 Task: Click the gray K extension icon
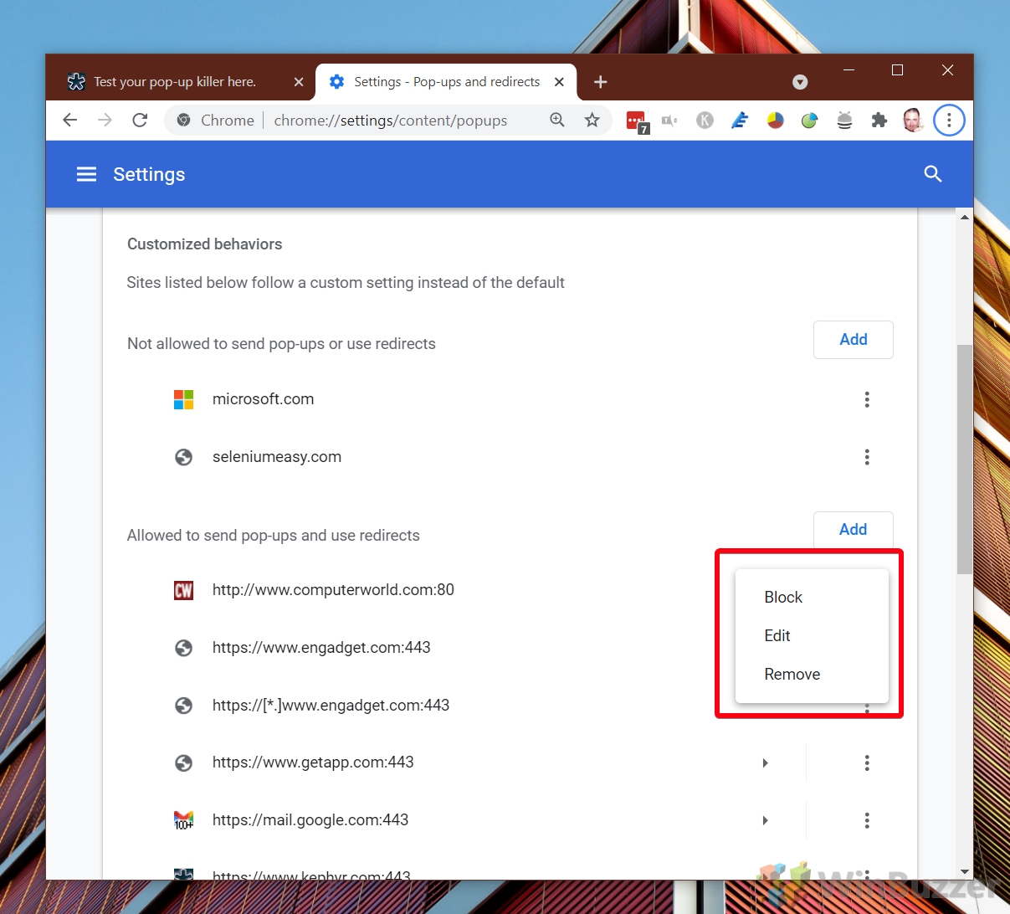tap(705, 121)
